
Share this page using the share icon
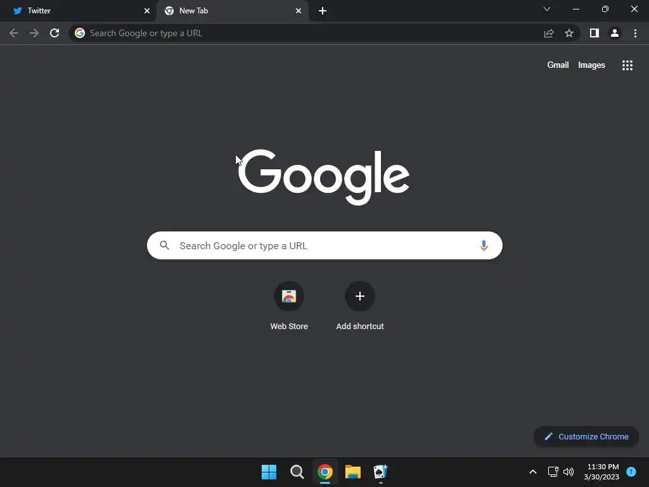(x=549, y=33)
